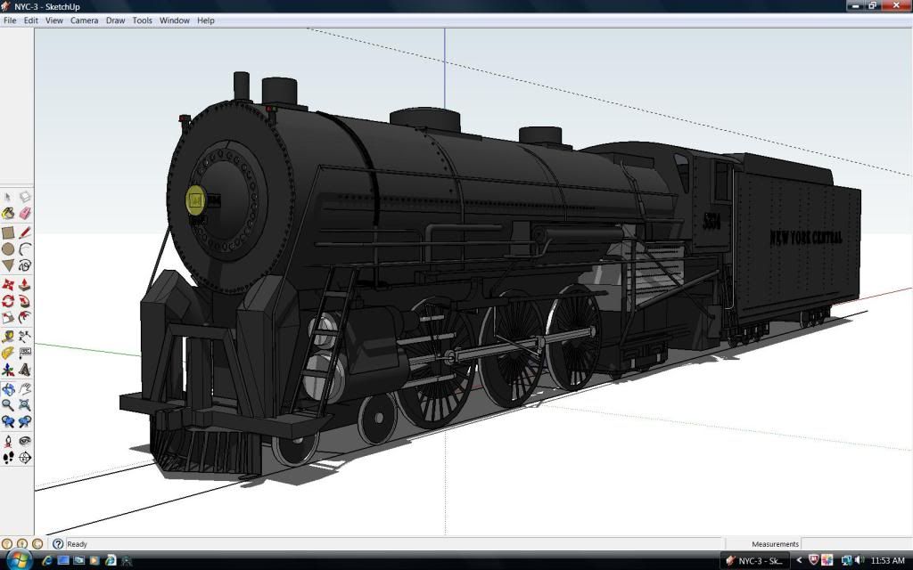Viewport: 913px width, 570px height.
Task: Open the Instructor help question-mark button
Action: (58, 544)
